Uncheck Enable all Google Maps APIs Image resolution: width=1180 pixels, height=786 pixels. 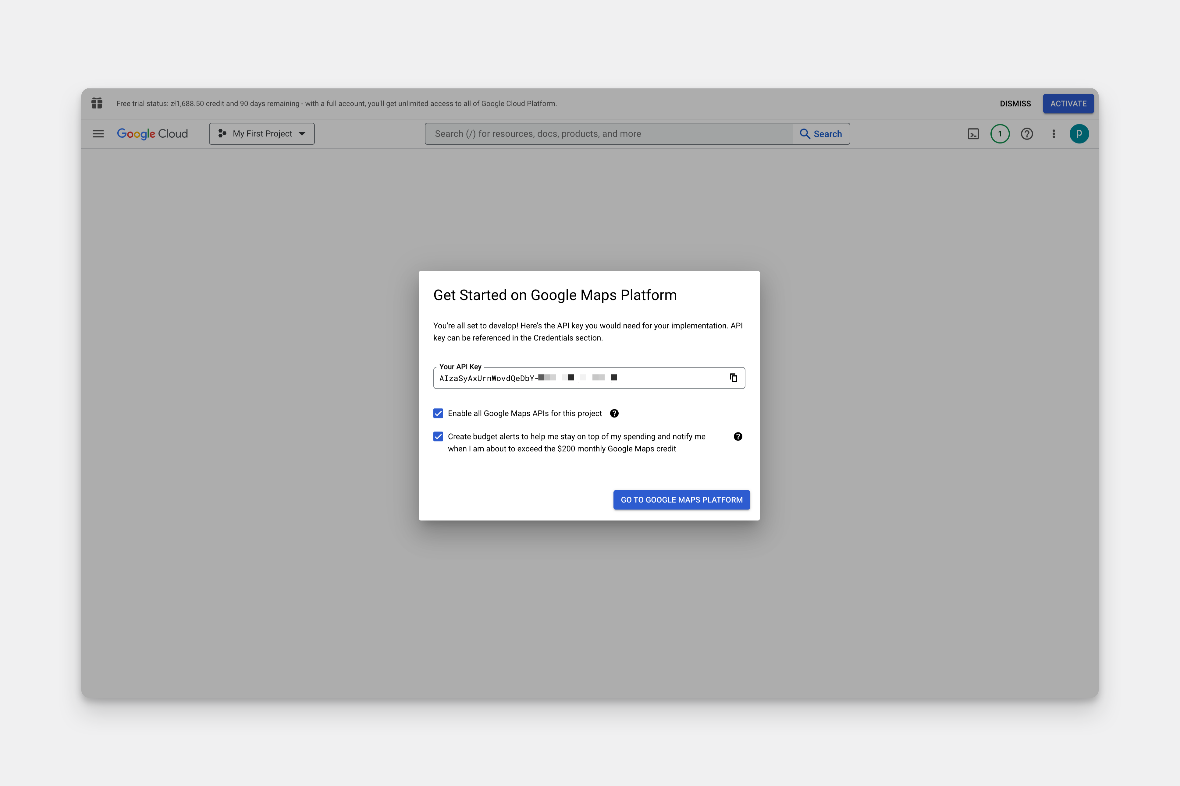tap(438, 414)
